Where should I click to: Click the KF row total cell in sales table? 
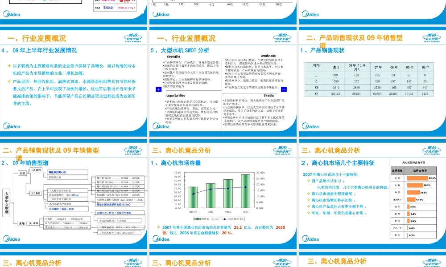(335, 93)
